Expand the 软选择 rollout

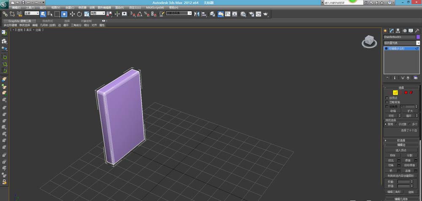tap(401, 140)
